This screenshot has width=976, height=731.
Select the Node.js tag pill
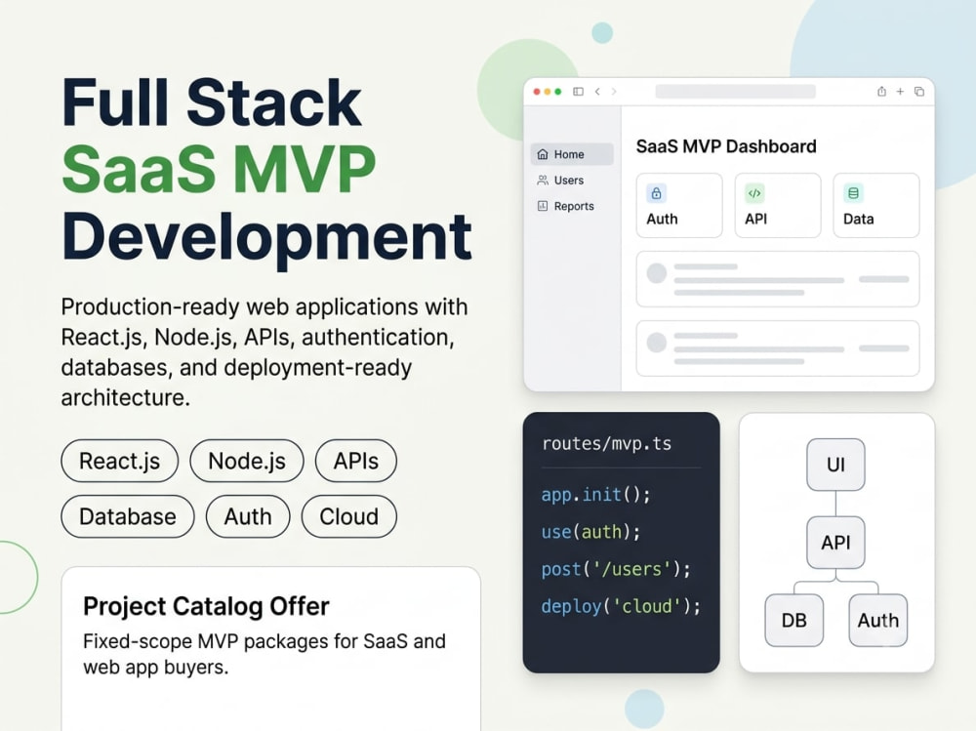247,461
